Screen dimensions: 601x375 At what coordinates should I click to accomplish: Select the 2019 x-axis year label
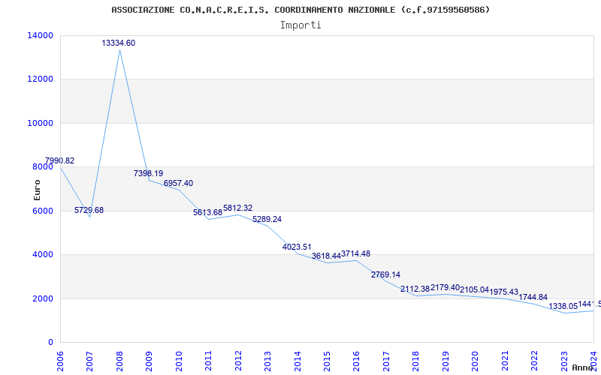445,361
